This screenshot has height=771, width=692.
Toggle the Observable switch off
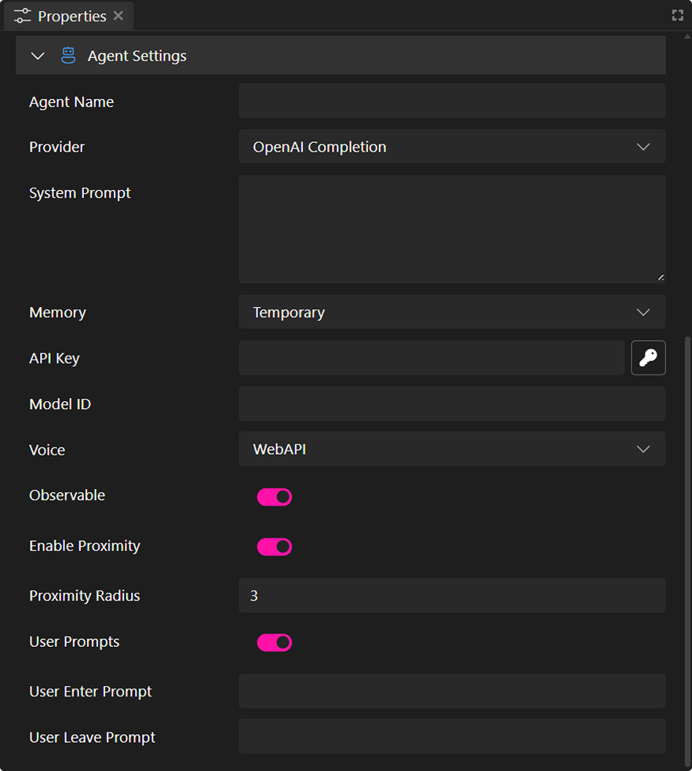(x=274, y=497)
